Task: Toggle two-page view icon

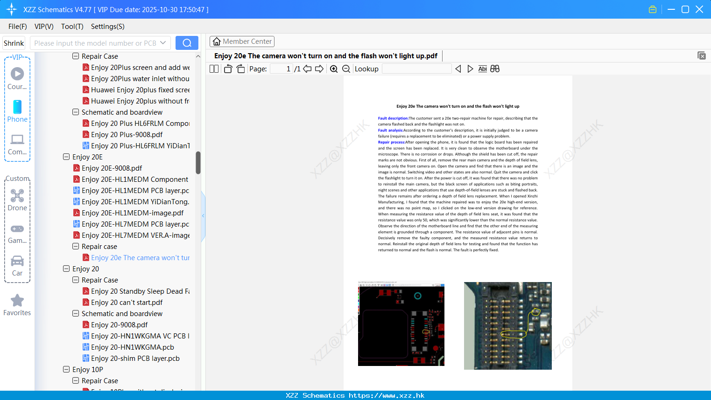Action: click(214, 69)
